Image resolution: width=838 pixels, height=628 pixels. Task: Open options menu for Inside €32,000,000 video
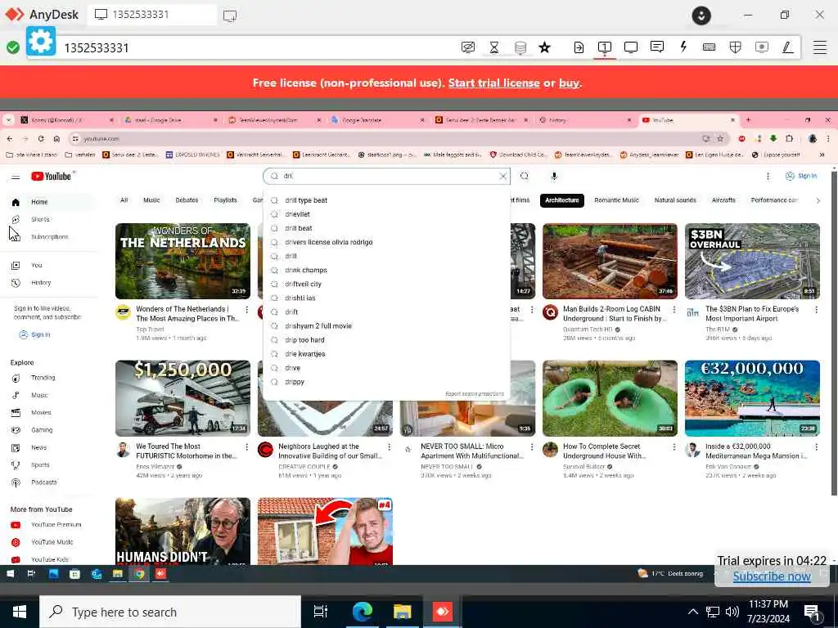click(x=816, y=447)
